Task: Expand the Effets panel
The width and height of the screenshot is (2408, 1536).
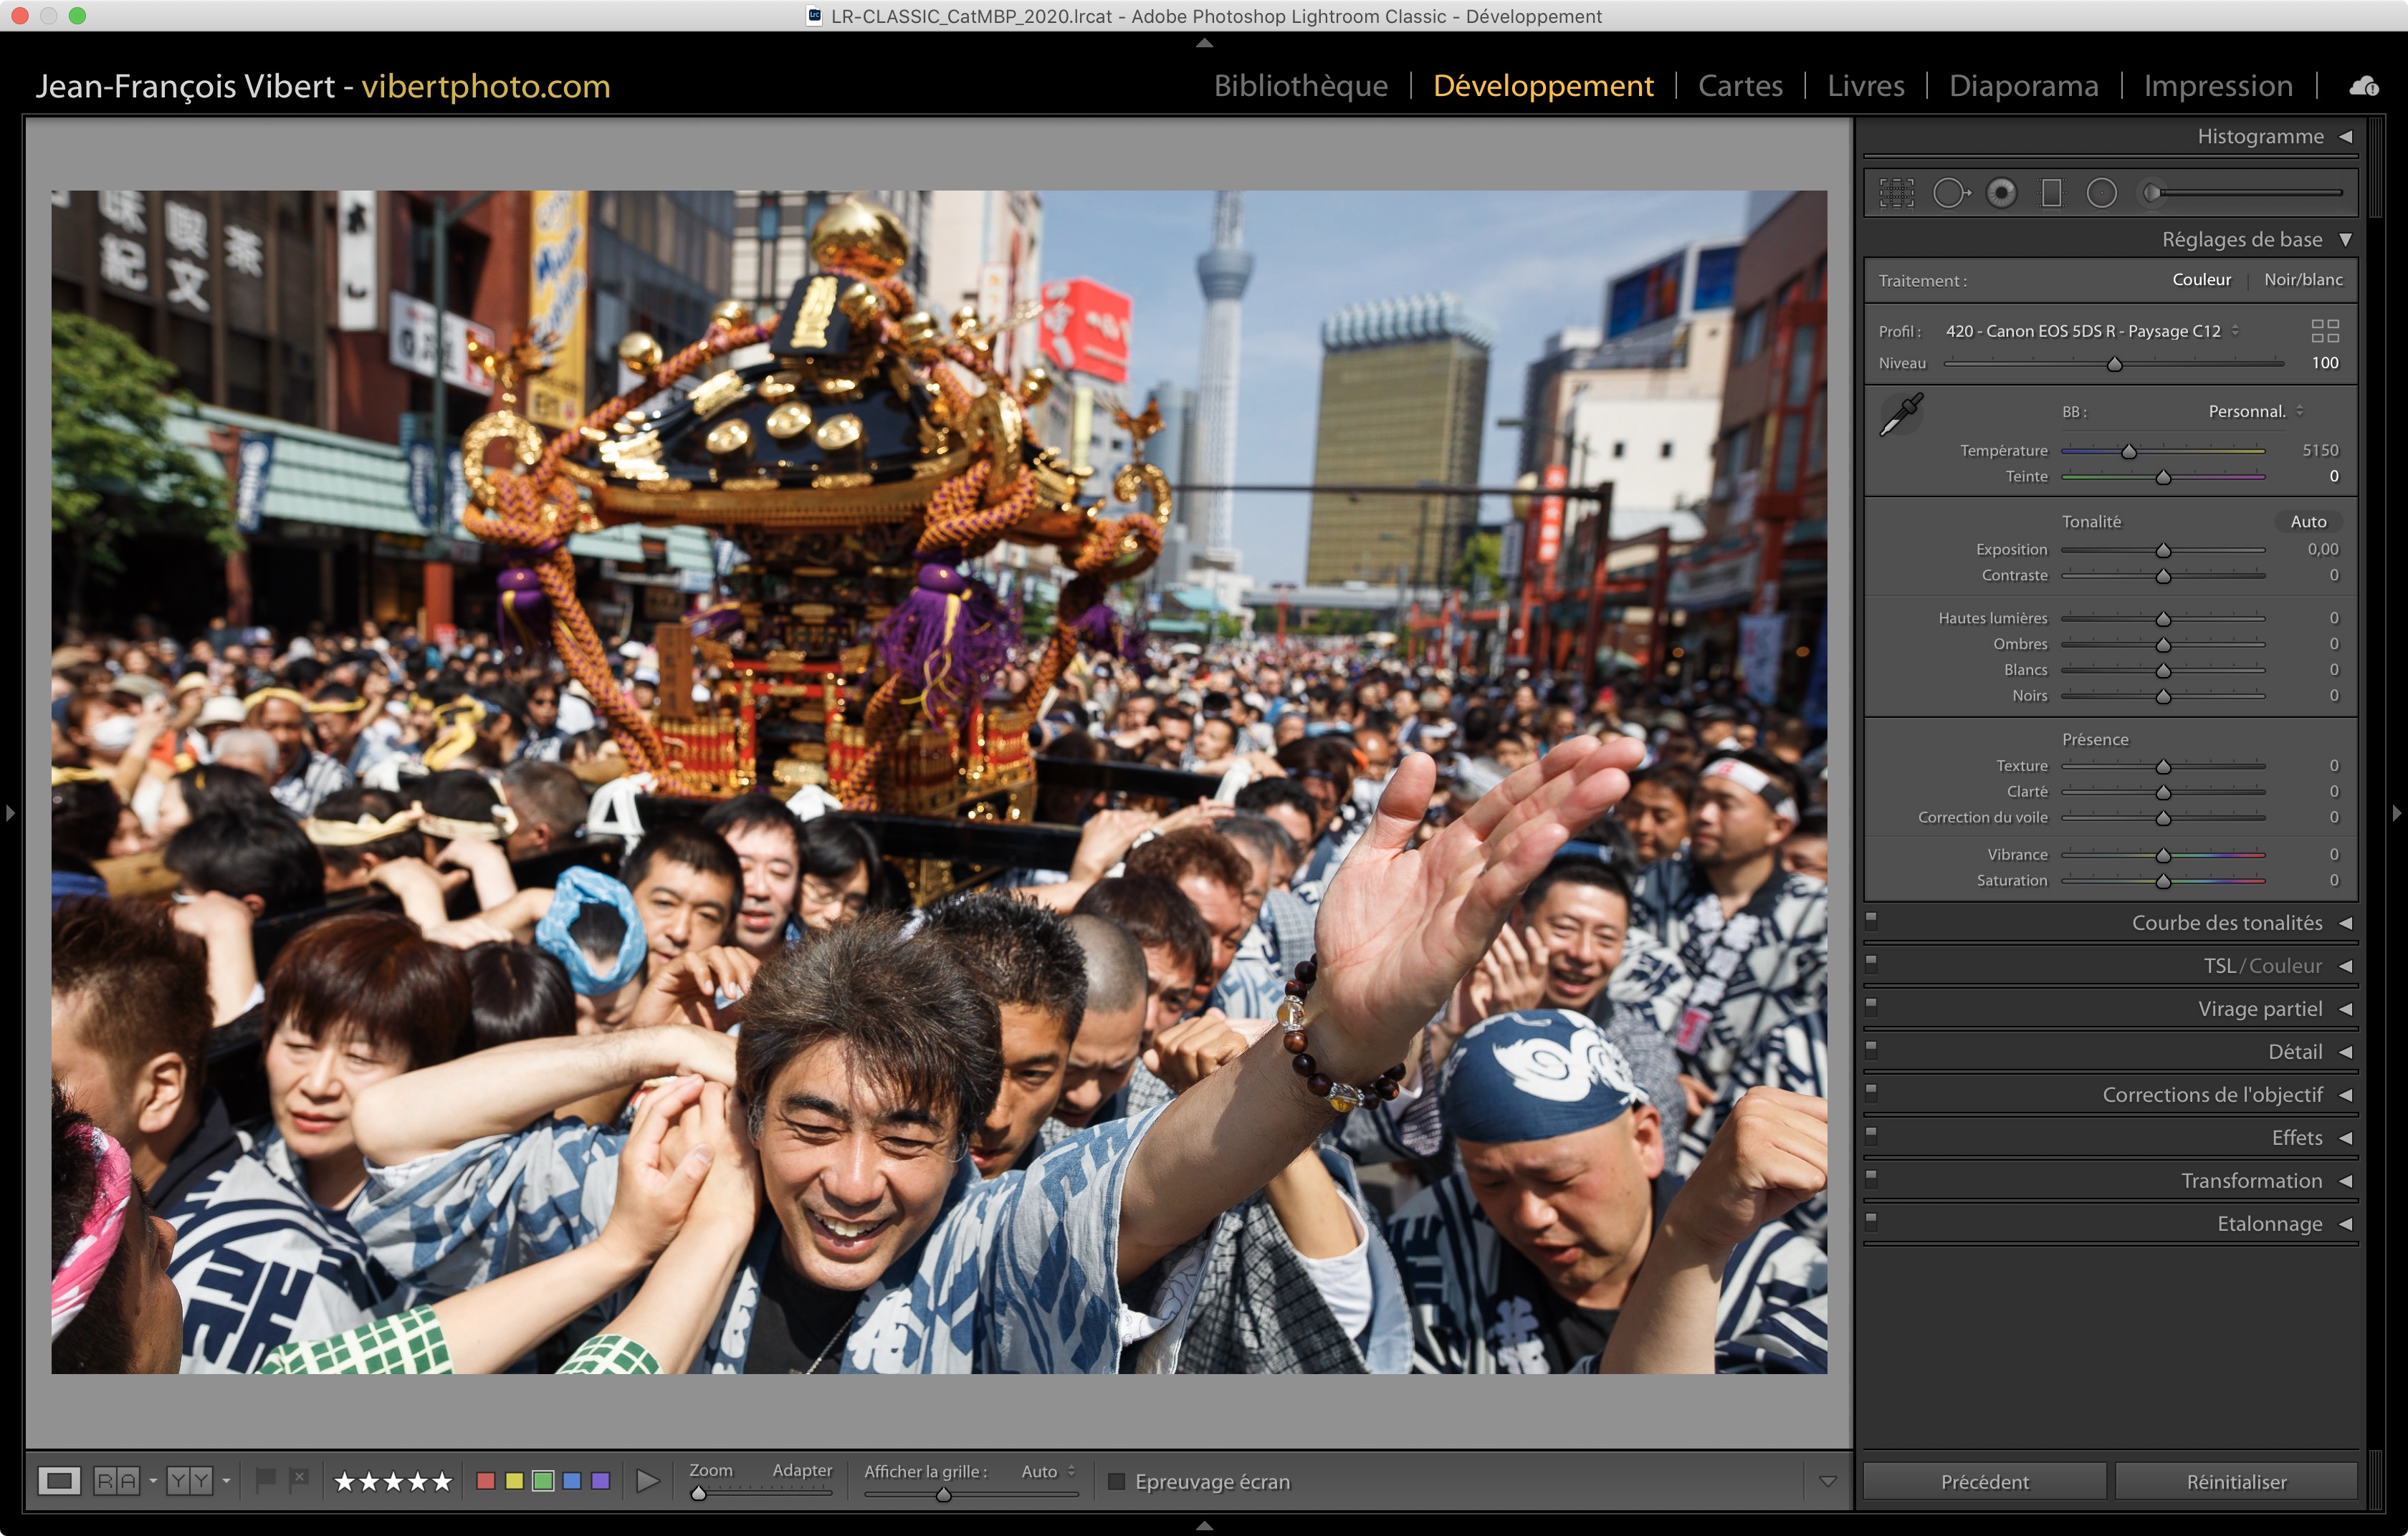Action: point(2297,1137)
